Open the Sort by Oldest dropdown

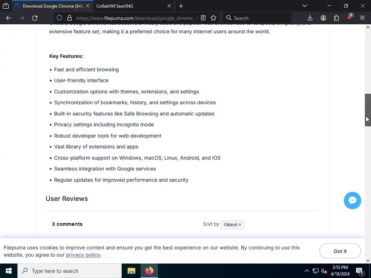pyautogui.click(x=232, y=224)
